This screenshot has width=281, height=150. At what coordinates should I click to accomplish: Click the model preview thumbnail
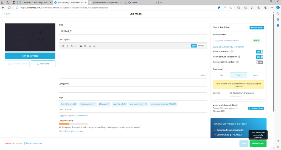[30, 37]
